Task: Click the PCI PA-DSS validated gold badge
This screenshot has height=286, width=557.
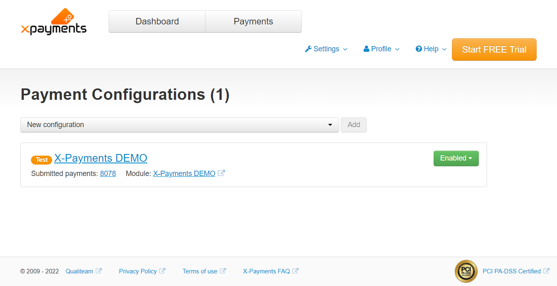Action: [466, 271]
